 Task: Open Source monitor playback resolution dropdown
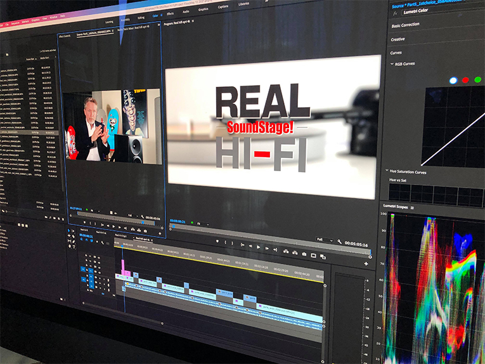pos(133,215)
